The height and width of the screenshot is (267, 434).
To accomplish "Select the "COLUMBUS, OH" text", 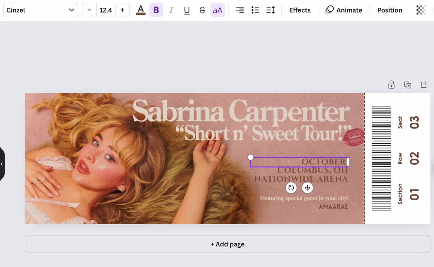I will pyautogui.click(x=313, y=170).
